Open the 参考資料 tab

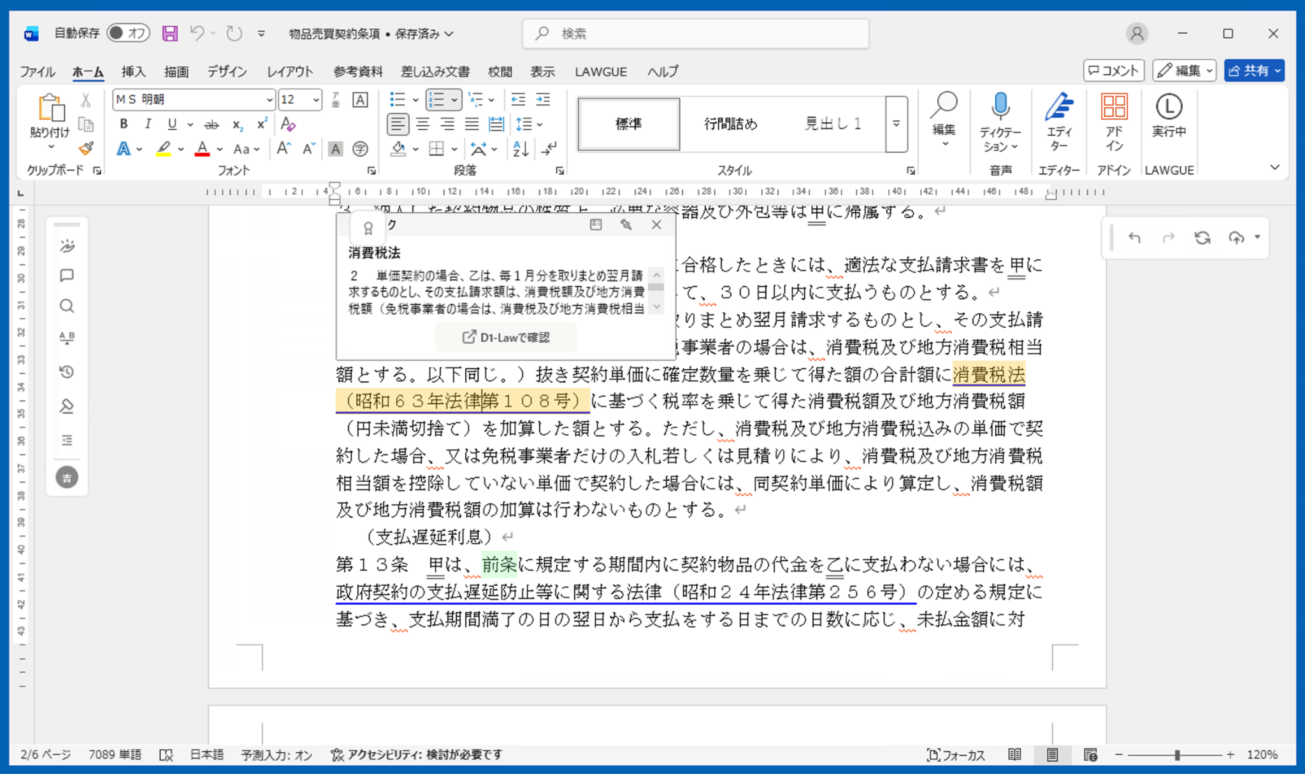pyautogui.click(x=357, y=72)
